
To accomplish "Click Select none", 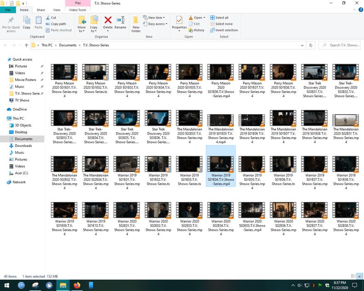I will [x=221, y=24].
